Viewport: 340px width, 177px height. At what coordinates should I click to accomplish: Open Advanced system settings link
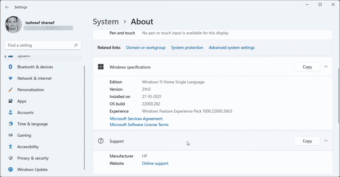pos(232,48)
